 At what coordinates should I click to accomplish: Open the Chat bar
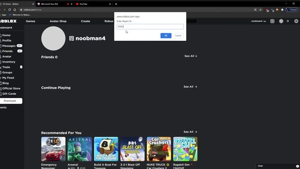(x=278, y=166)
